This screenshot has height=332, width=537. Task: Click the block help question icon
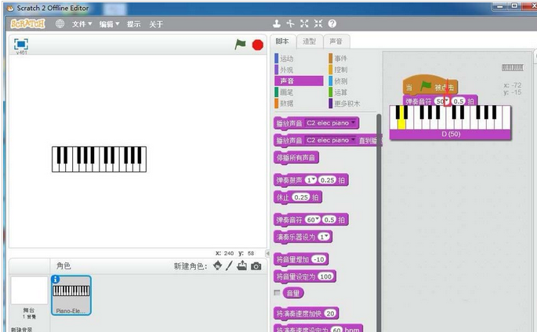click(x=332, y=23)
